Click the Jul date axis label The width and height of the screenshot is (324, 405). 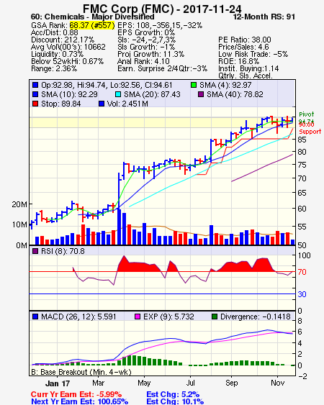point(190,383)
